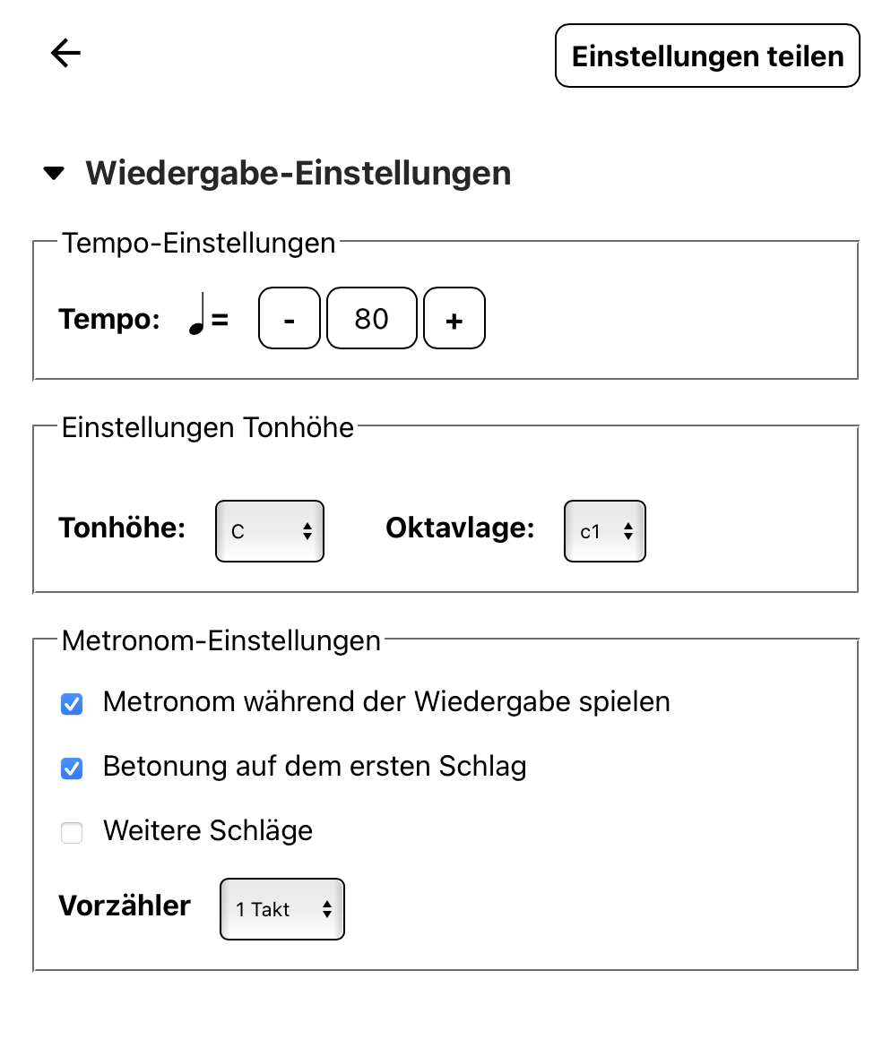This screenshot has height=1039, width=891.
Task: Click the Wiedergabe-Einstellungen heading
Action: tap(298, 174)
